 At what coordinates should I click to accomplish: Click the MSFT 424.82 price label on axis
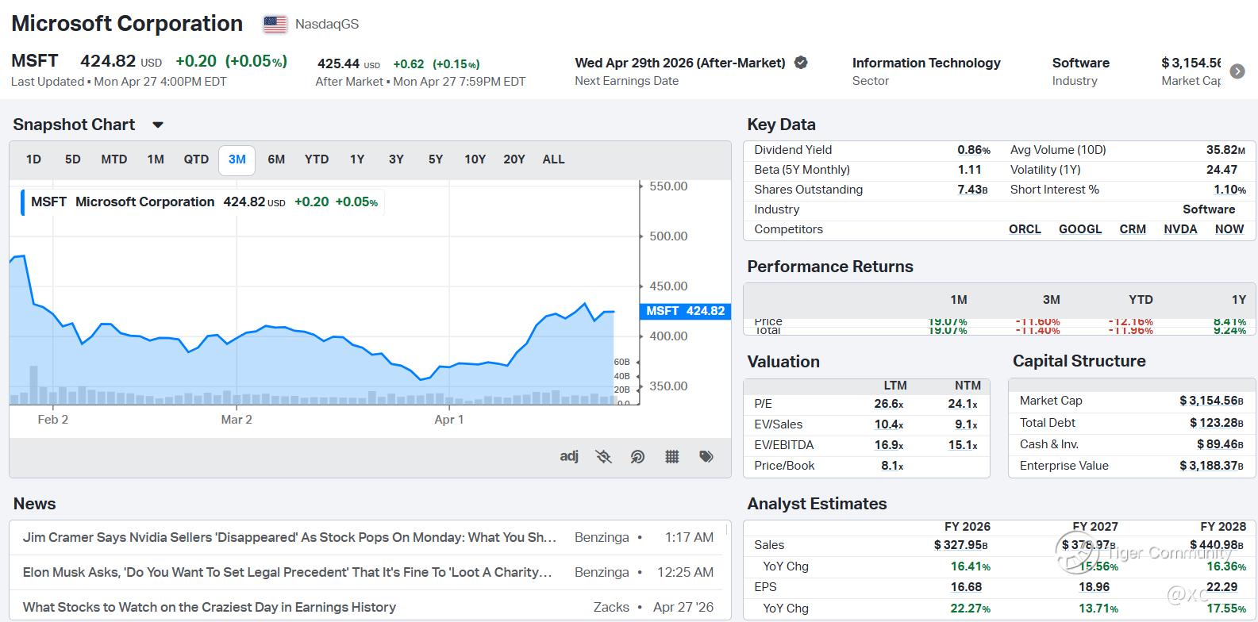(685, 311)
